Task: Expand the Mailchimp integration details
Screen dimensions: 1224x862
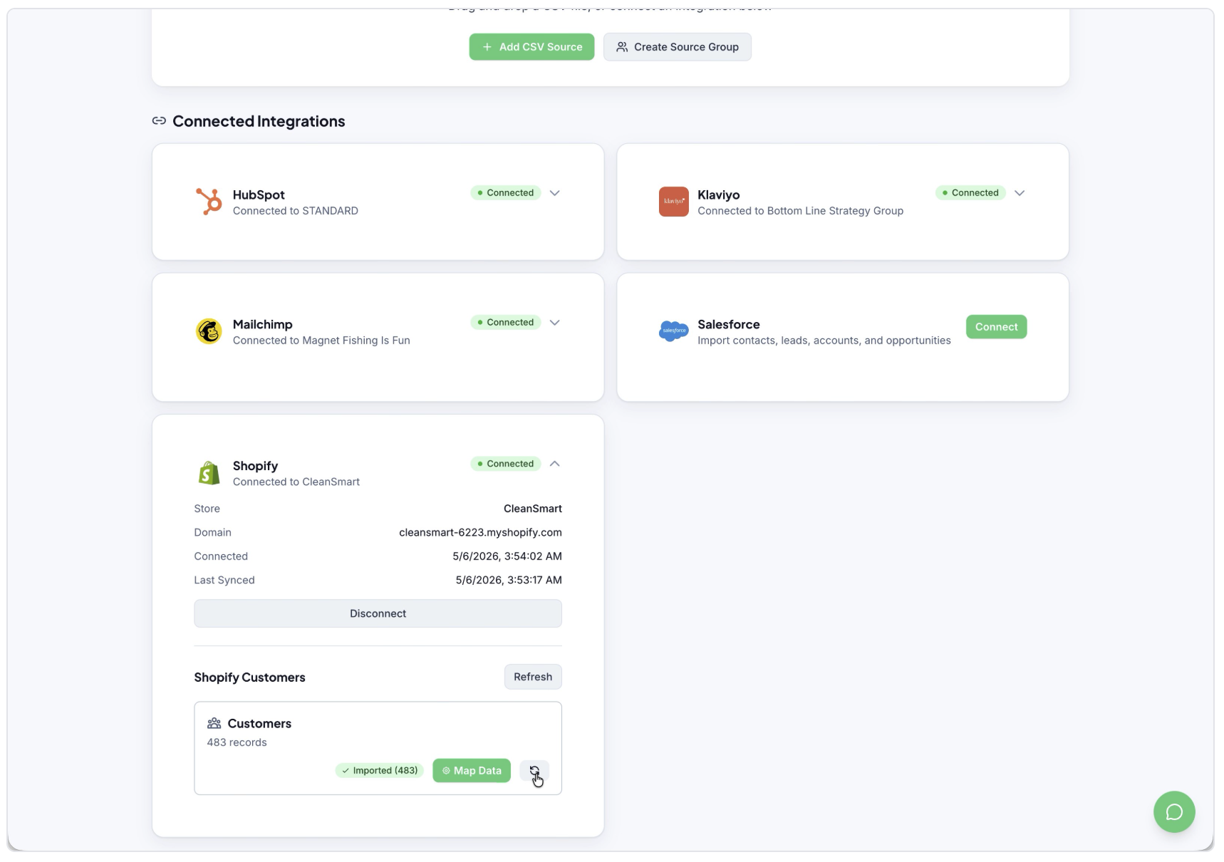Action: coord(554,323)
